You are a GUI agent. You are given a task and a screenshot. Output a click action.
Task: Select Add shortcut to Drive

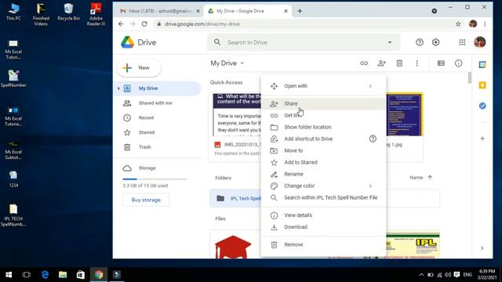tap(323, 139)
